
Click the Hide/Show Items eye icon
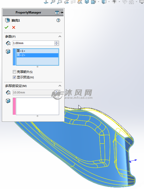click(x=114, y=2)
